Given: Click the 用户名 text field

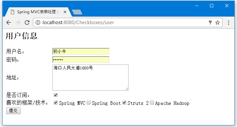Looking at the screenshot, I should tap(81, 52).
